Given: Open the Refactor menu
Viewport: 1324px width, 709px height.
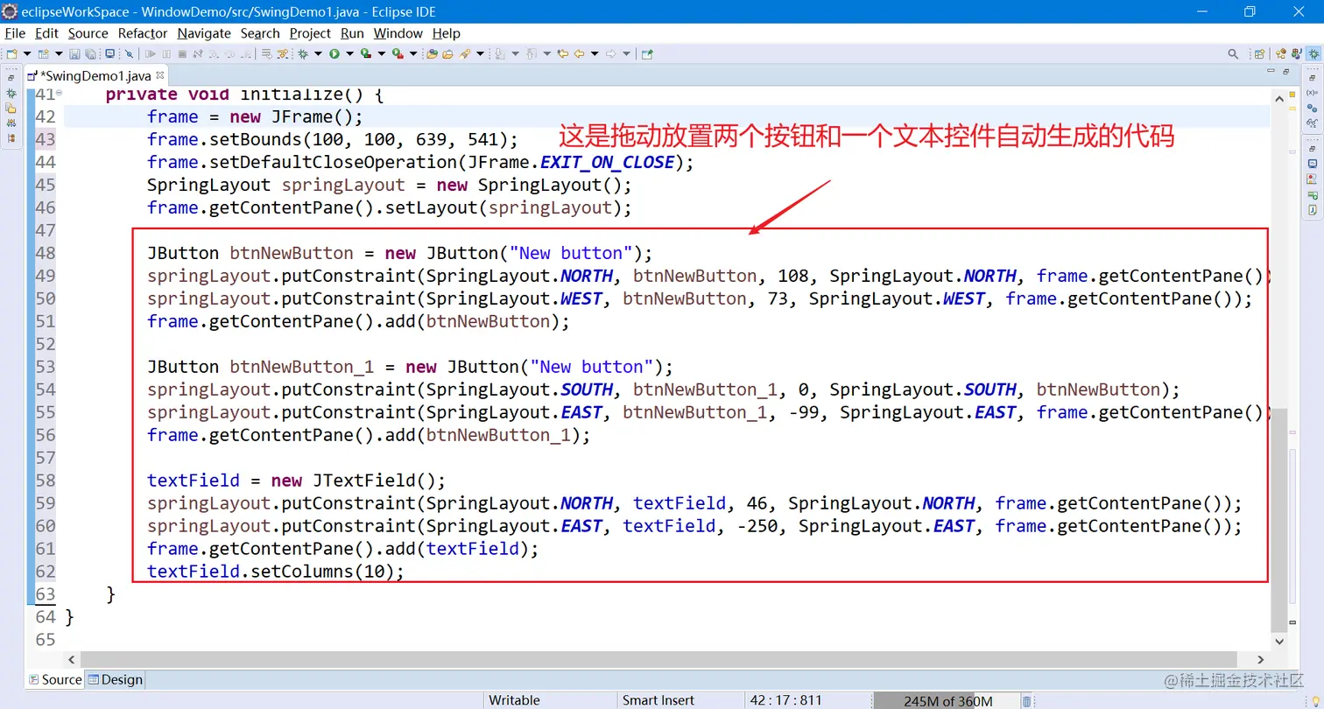Looking at the screenshot, I should pyautogui.click(x=143, y=33).
